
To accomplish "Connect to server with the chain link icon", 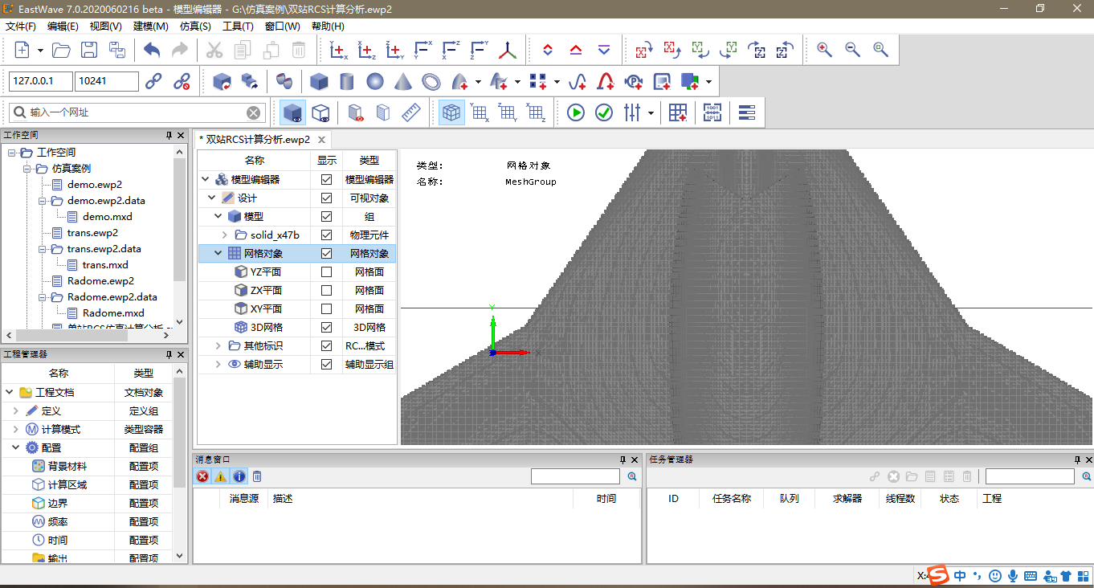I will (x=153, y=81).
